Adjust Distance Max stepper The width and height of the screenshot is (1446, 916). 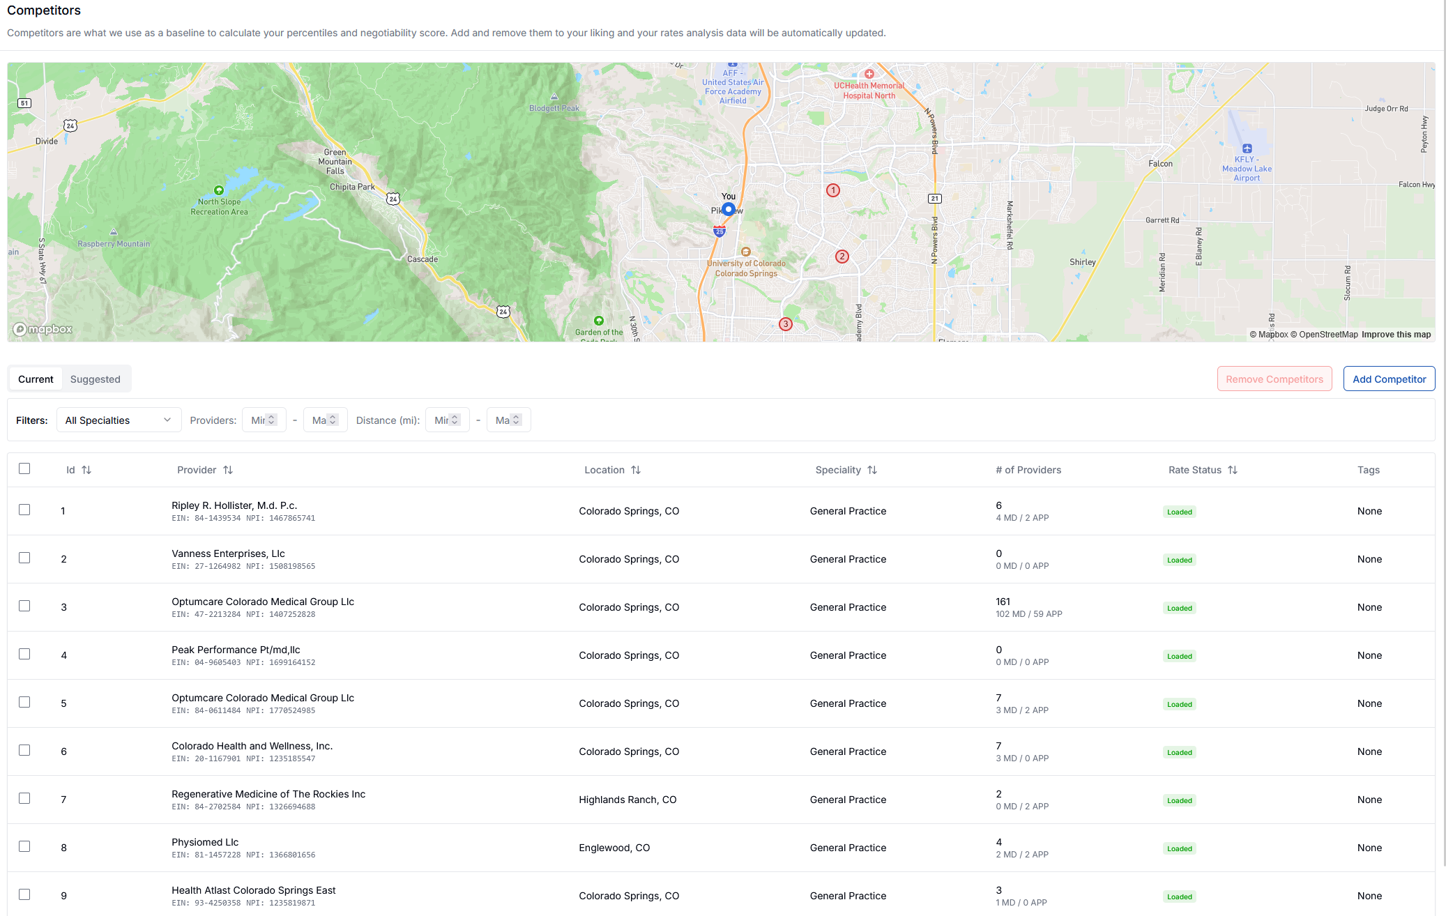click(x=516, y=420)
